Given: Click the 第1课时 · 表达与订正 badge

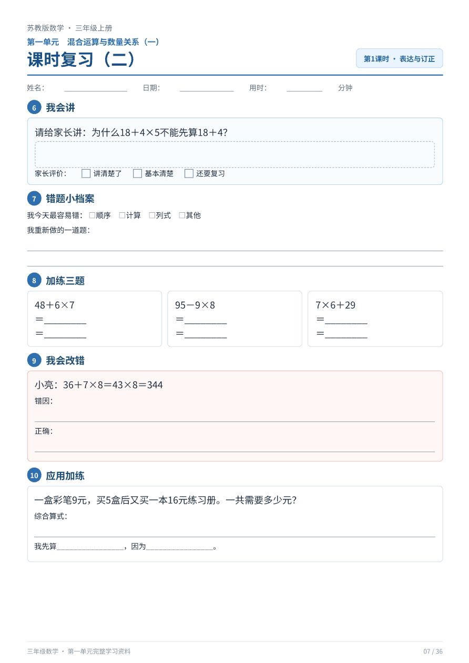Looking at the screenshot, I should click(x=400, y=59).
